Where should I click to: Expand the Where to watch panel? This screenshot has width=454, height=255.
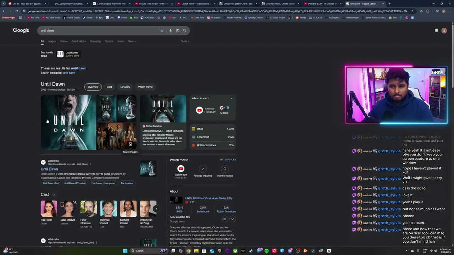click(x=232, y=98)
